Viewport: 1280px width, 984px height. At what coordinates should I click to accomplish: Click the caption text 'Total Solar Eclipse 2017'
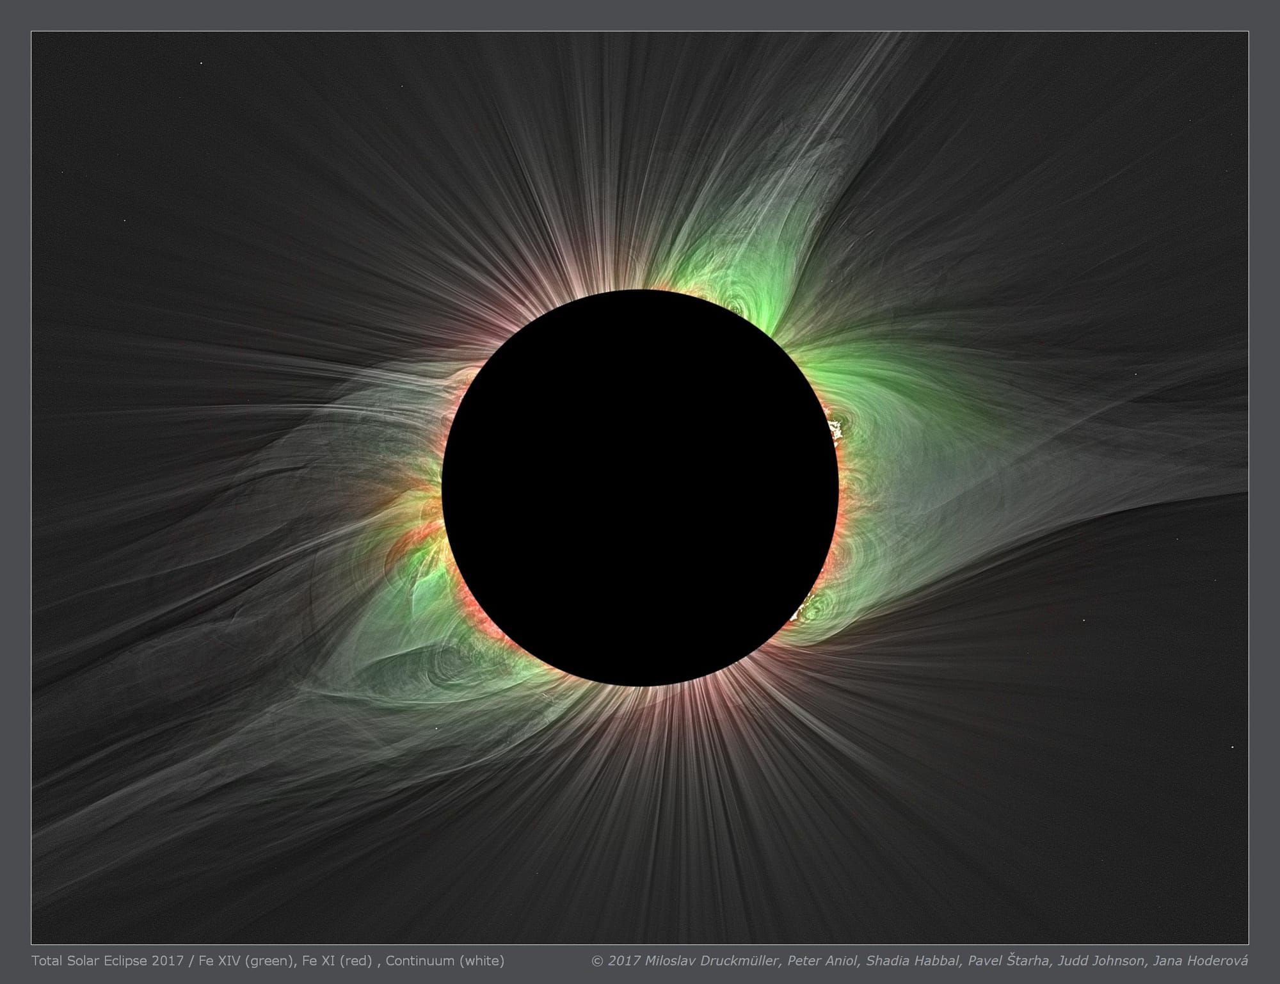(109, 959)
